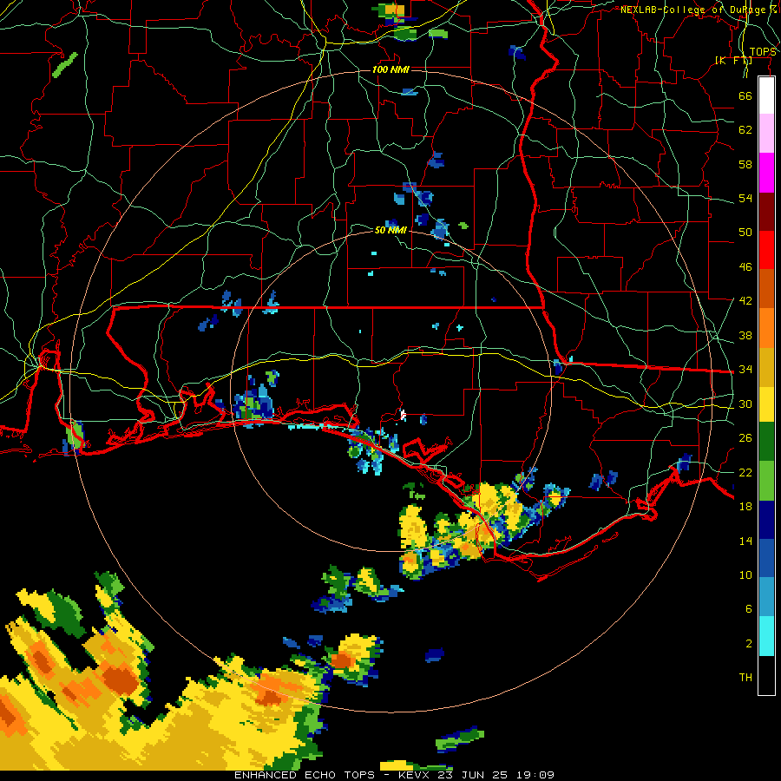Select the legend value "26"
Screen dimensions: 781x781
pos(745,438)
